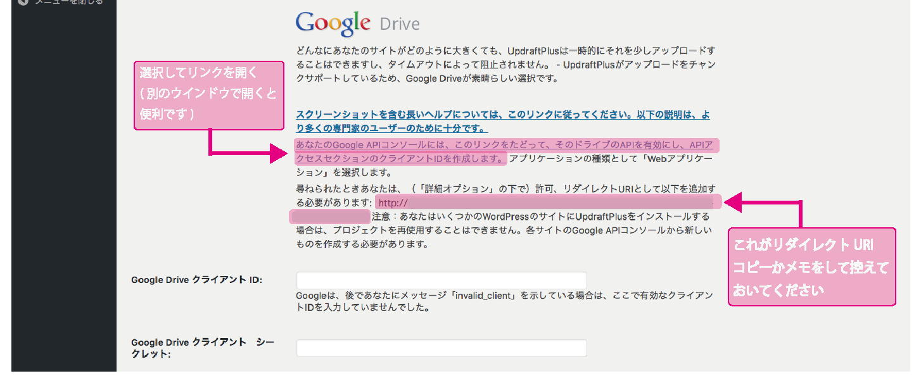Click the Google Drive client ID field

coord(441,280)
